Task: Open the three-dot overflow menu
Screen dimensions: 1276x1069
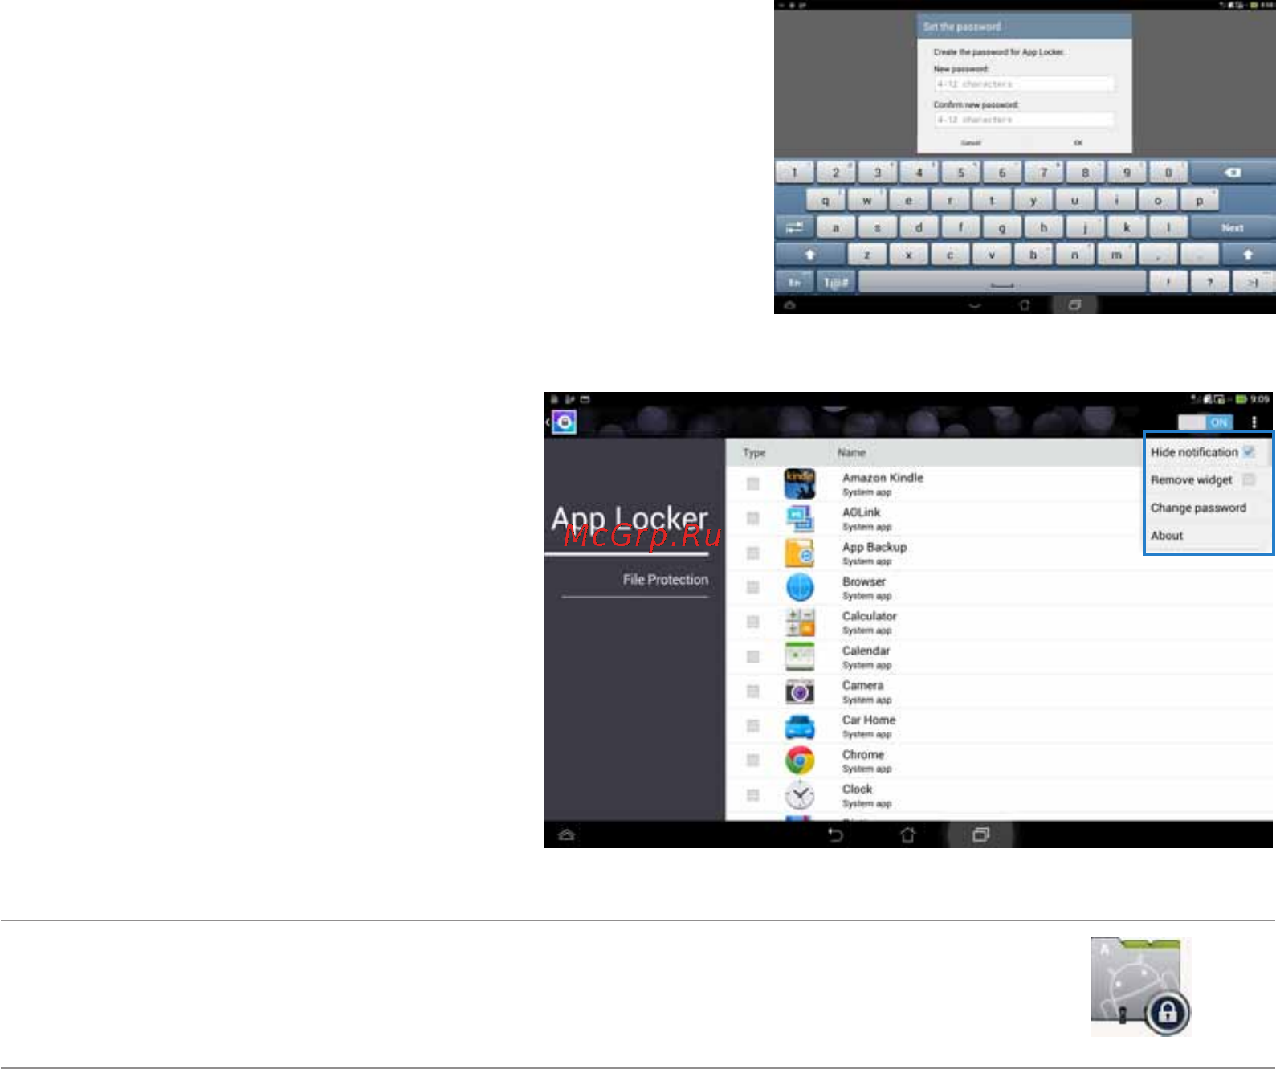Action: click(1254, 422)
